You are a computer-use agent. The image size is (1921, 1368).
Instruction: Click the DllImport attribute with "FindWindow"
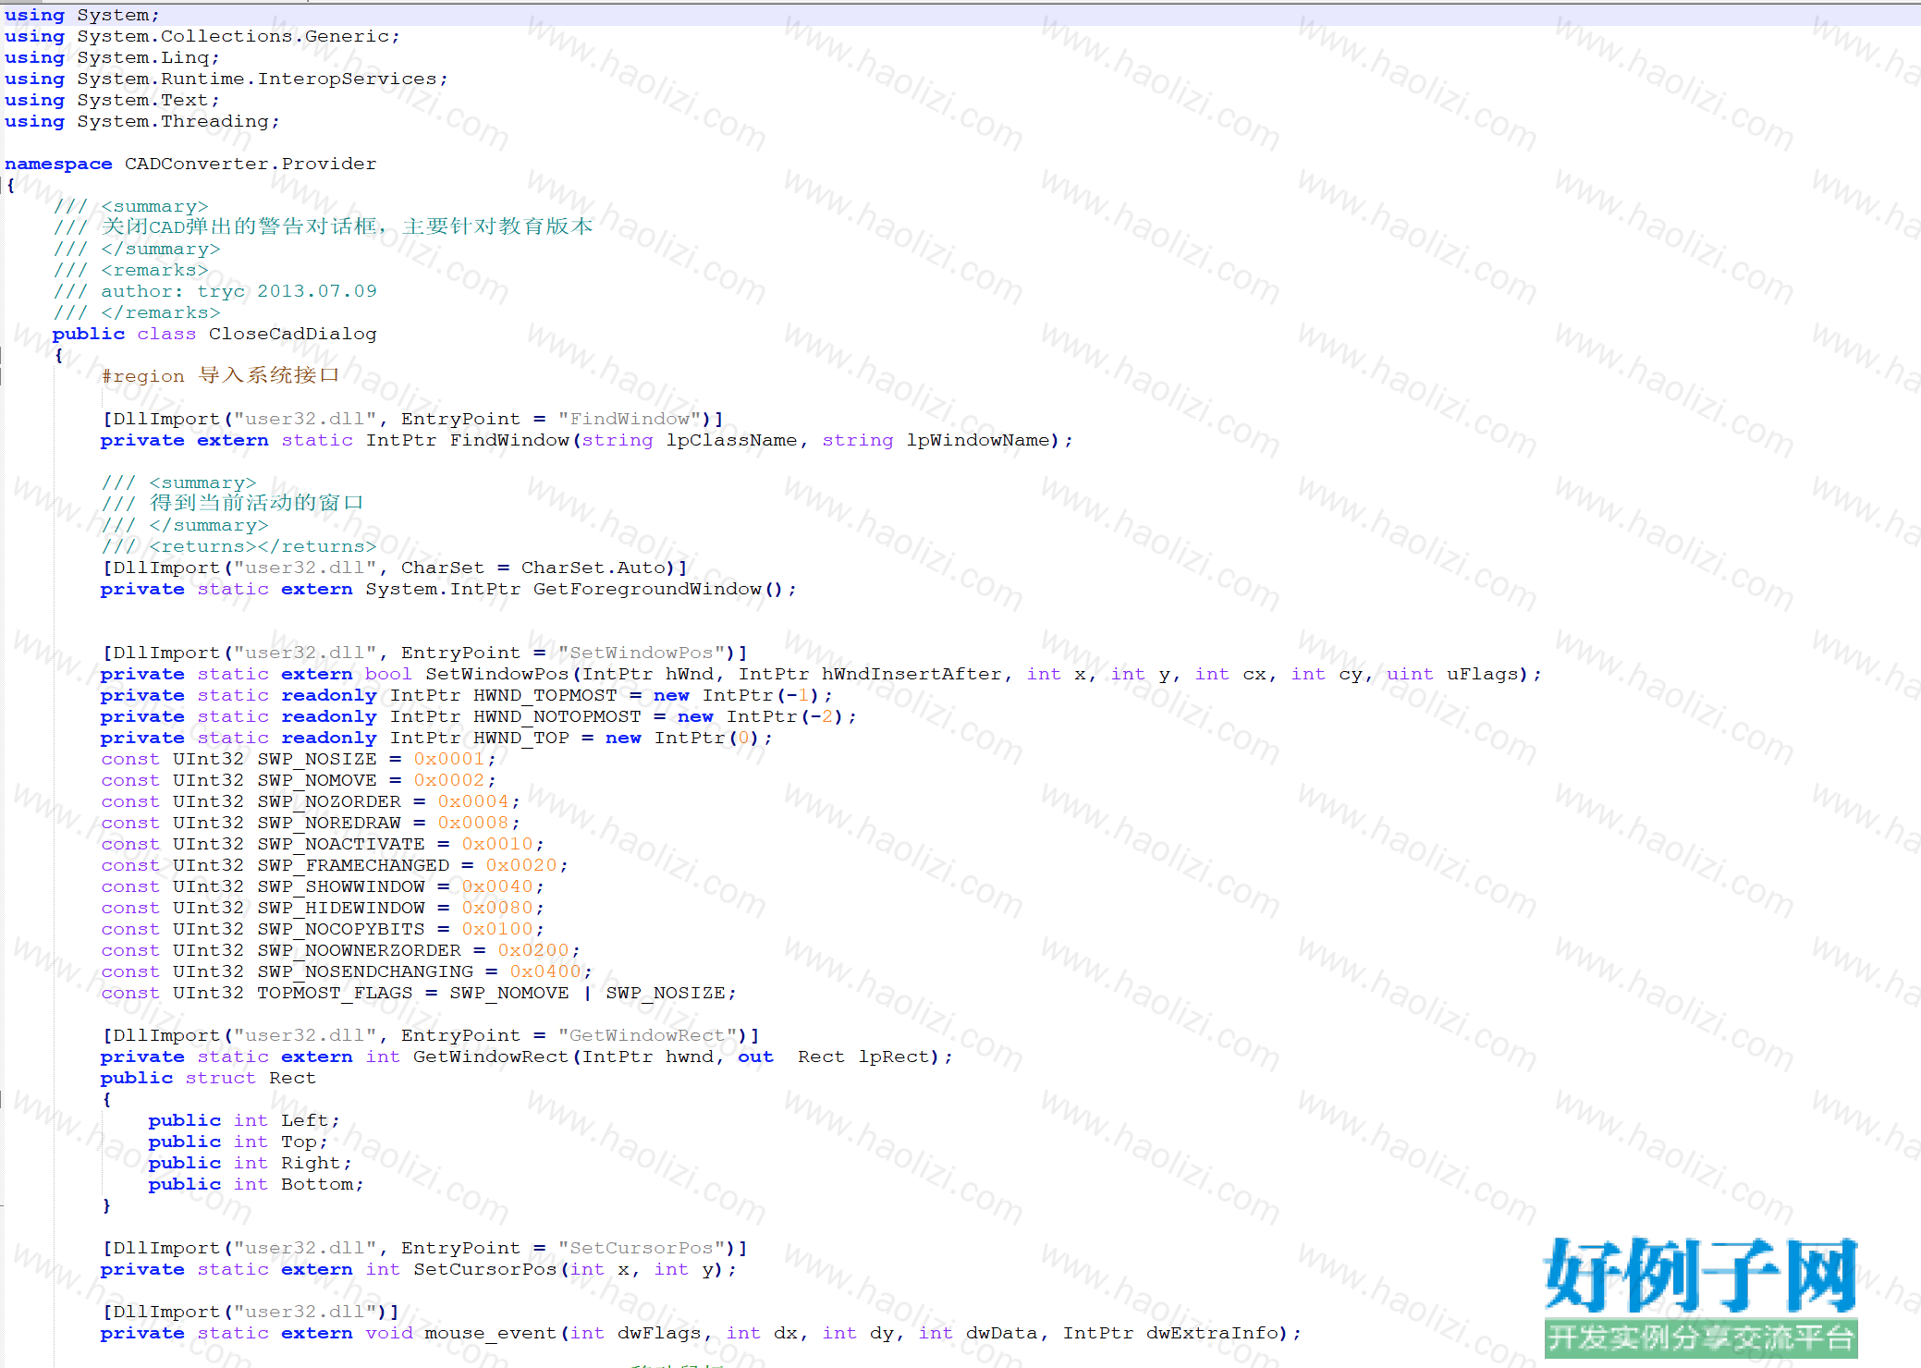413,419
